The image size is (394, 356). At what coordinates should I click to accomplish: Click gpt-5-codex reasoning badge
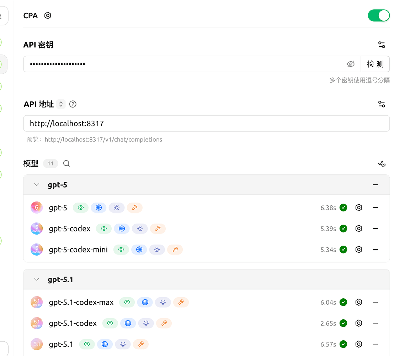click(140, 229)
